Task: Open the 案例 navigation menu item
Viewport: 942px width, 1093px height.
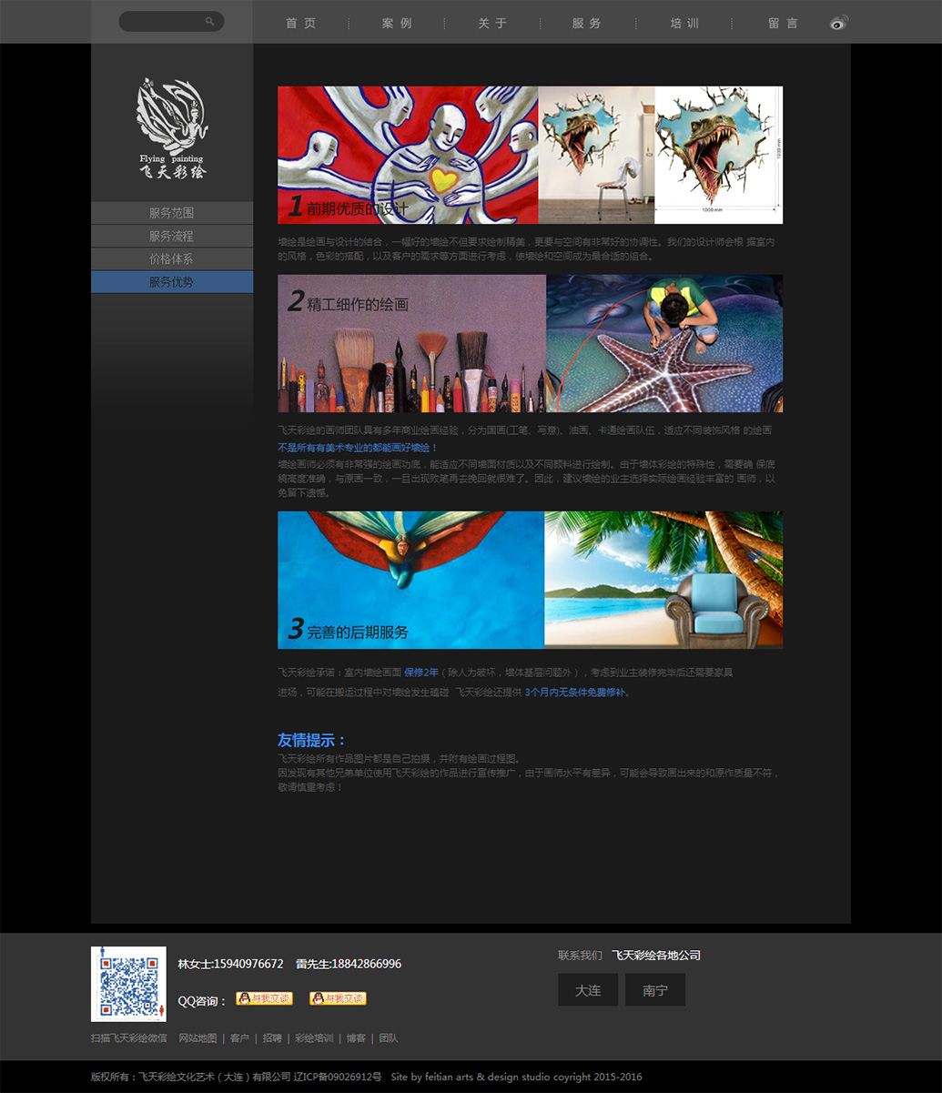Action: click(x=397, y=24)
